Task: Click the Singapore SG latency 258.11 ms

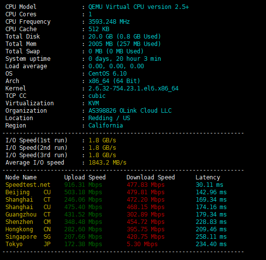Action: 211,237
